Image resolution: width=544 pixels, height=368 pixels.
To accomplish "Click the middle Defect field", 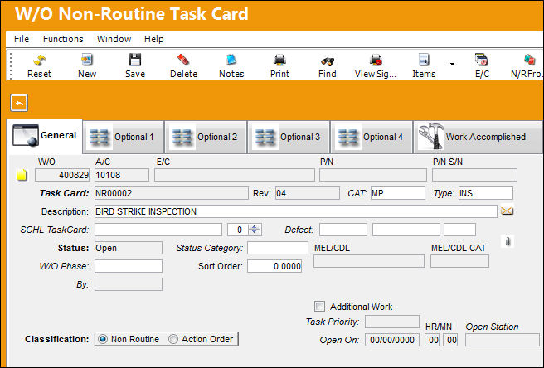I will coord(406,230).
